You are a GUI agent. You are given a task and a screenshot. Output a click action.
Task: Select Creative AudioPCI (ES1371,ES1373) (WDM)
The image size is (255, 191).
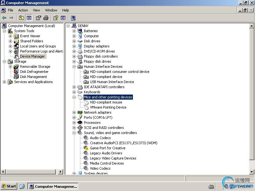tap(124, 143)
